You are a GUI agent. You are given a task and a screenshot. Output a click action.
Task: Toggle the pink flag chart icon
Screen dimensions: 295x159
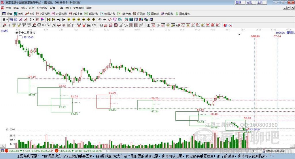43,20
